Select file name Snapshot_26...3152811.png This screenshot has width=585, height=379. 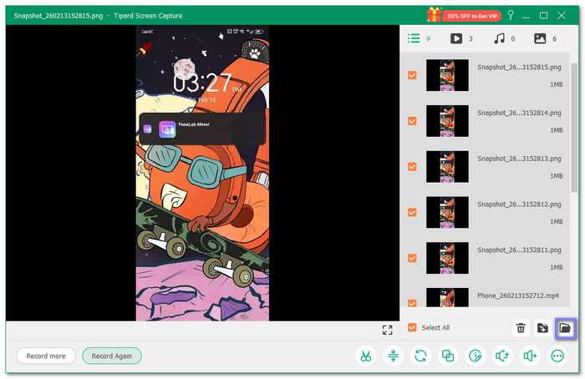[x=519, y=250]
